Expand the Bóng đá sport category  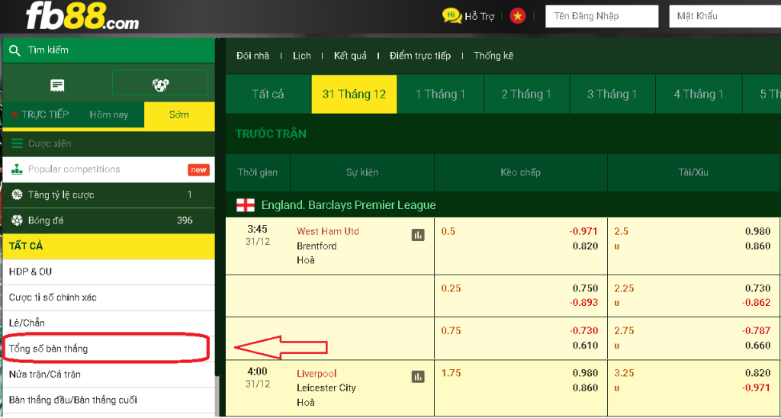coord(108,220)
